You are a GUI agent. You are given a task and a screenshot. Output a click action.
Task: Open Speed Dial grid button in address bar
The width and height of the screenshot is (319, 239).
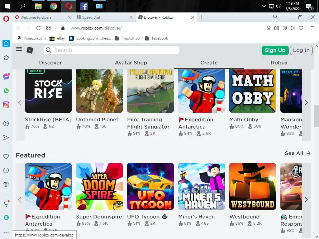[48, 28]
